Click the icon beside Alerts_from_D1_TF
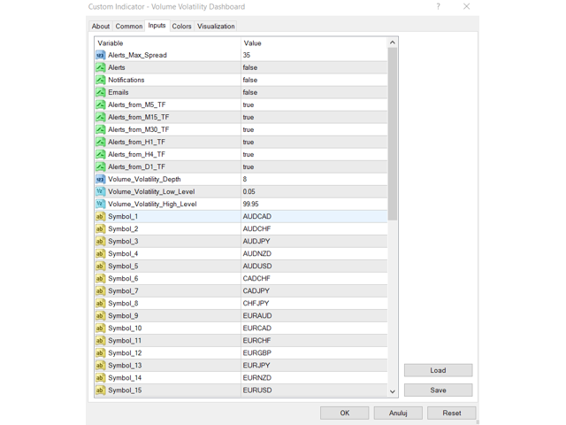This screenshot has height=425, width=566. [x=100, y=167]
